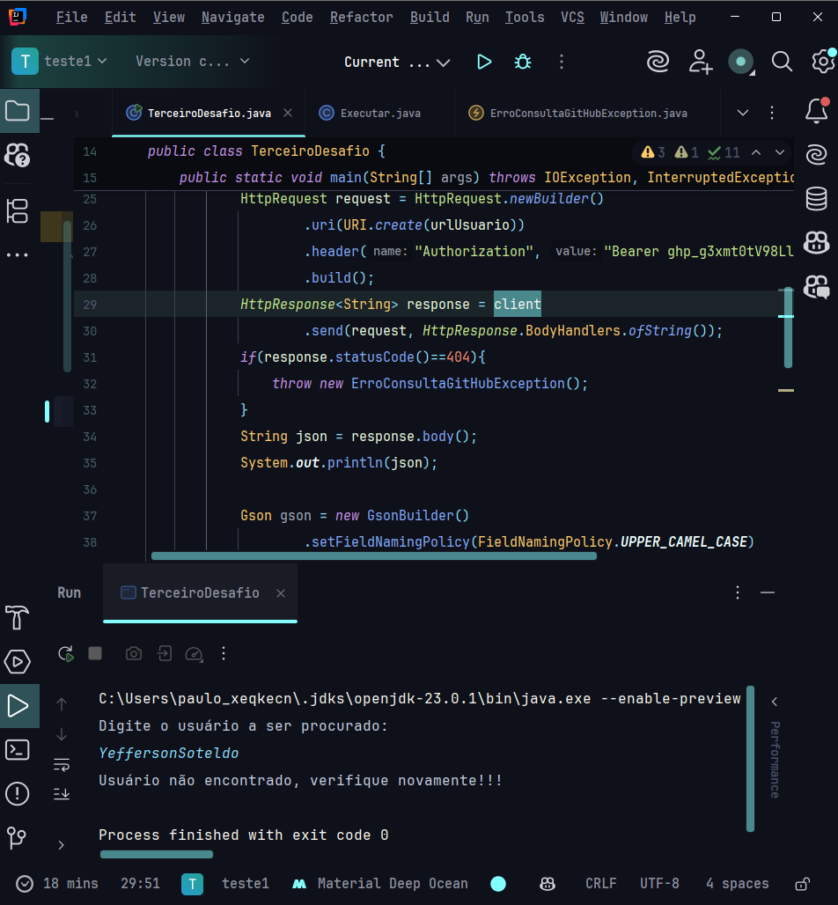Click the profiler speedometer icon in Run toolbar
The image size is (838, 905).
(194, 654)
